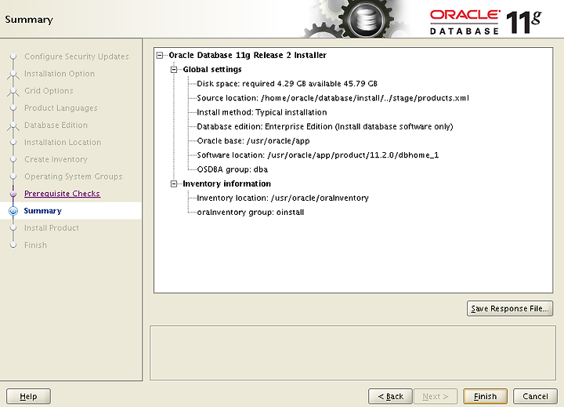Click the Oracle Database 11g logo
This screenshot has height=407, width=564.
(x=486, y=22)
